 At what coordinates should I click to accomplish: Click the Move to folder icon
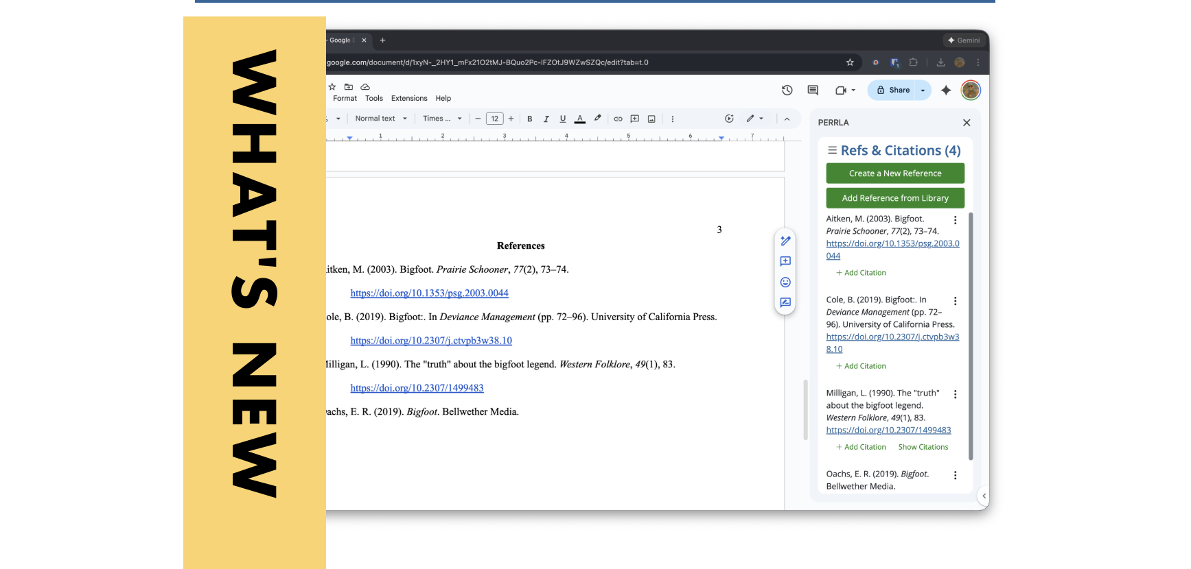[x=349, y=87]
